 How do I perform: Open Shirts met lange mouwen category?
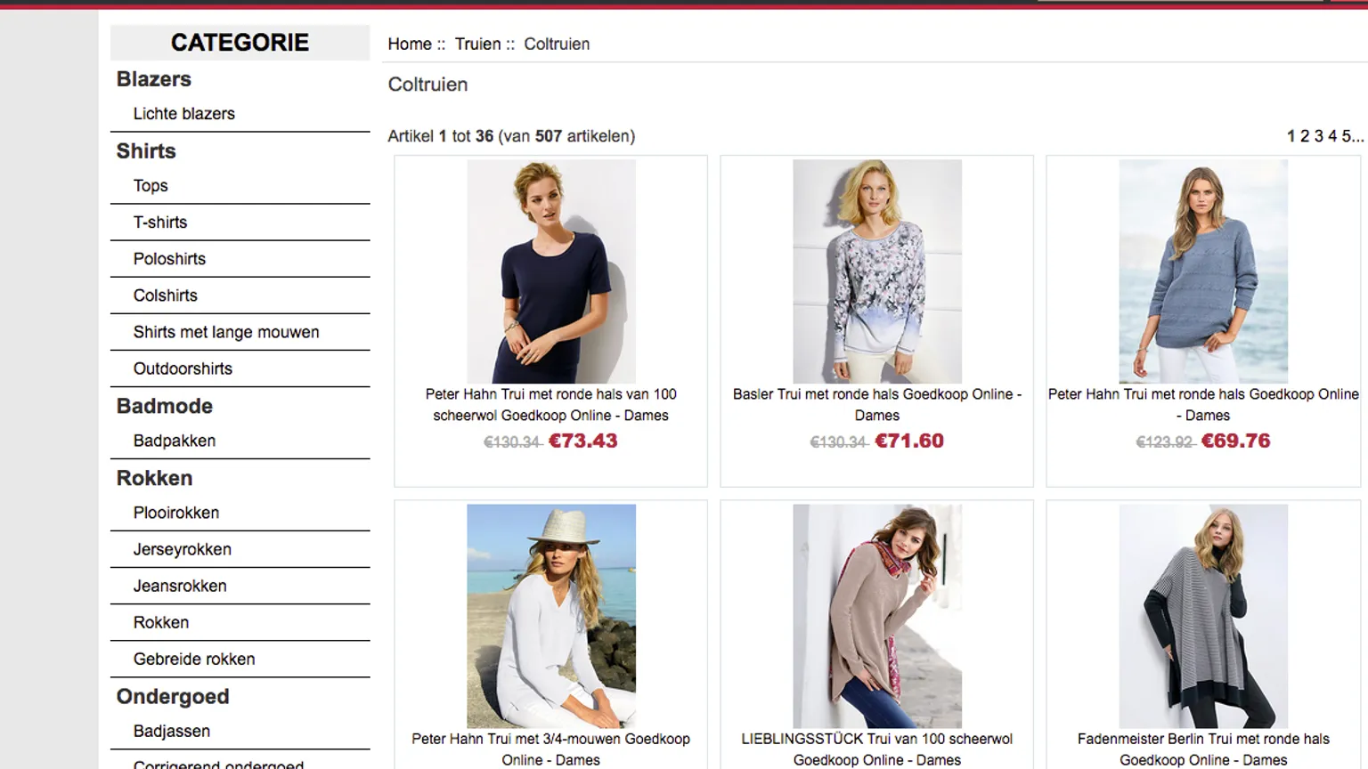[x=226, y=332]
